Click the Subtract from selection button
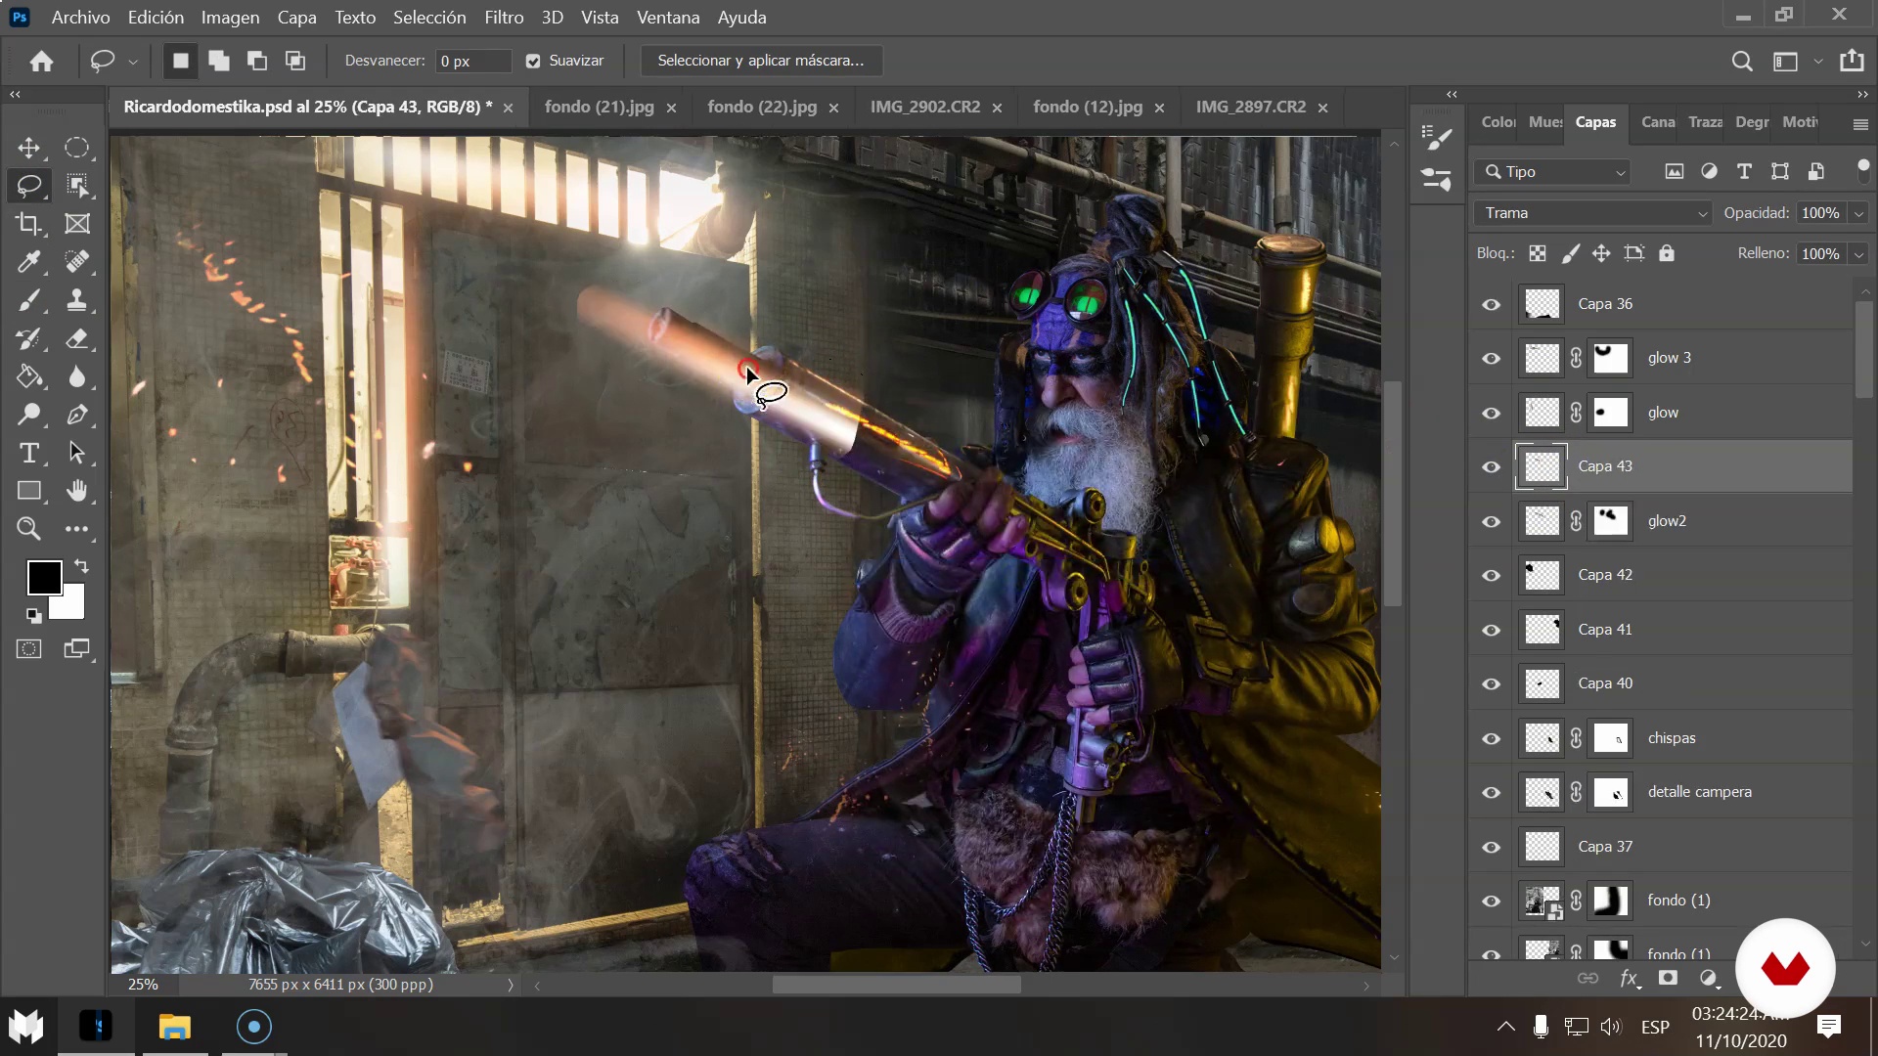The image size is (1878, 1056). click(x=257, y=61)
